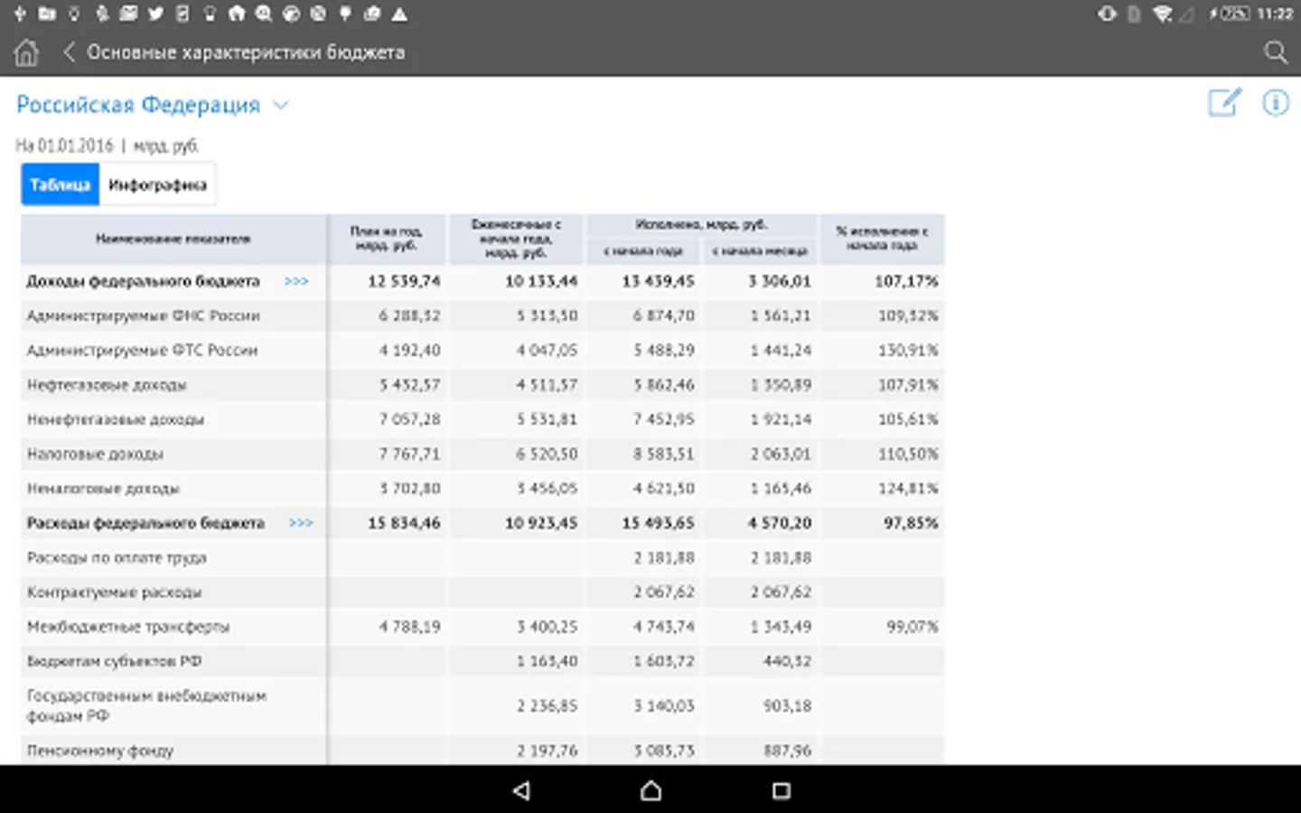Tap the 4 570,20 month value
The height and width of the screenshot is (813, 1301).
779,523
